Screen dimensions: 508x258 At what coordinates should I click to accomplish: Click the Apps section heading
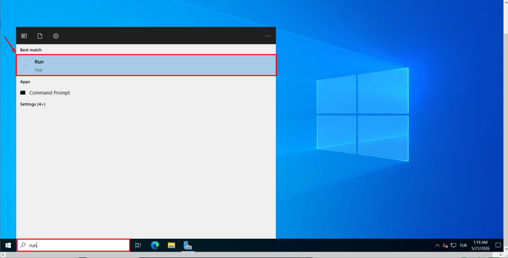25,82
